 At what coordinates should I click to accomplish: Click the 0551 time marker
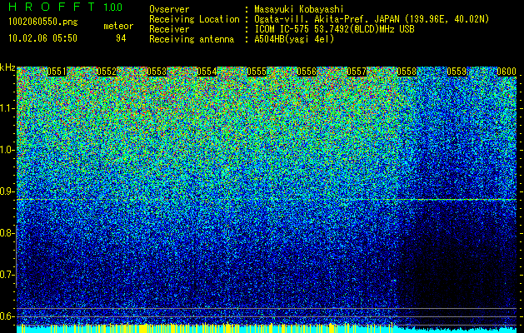[x=57, y=72]
